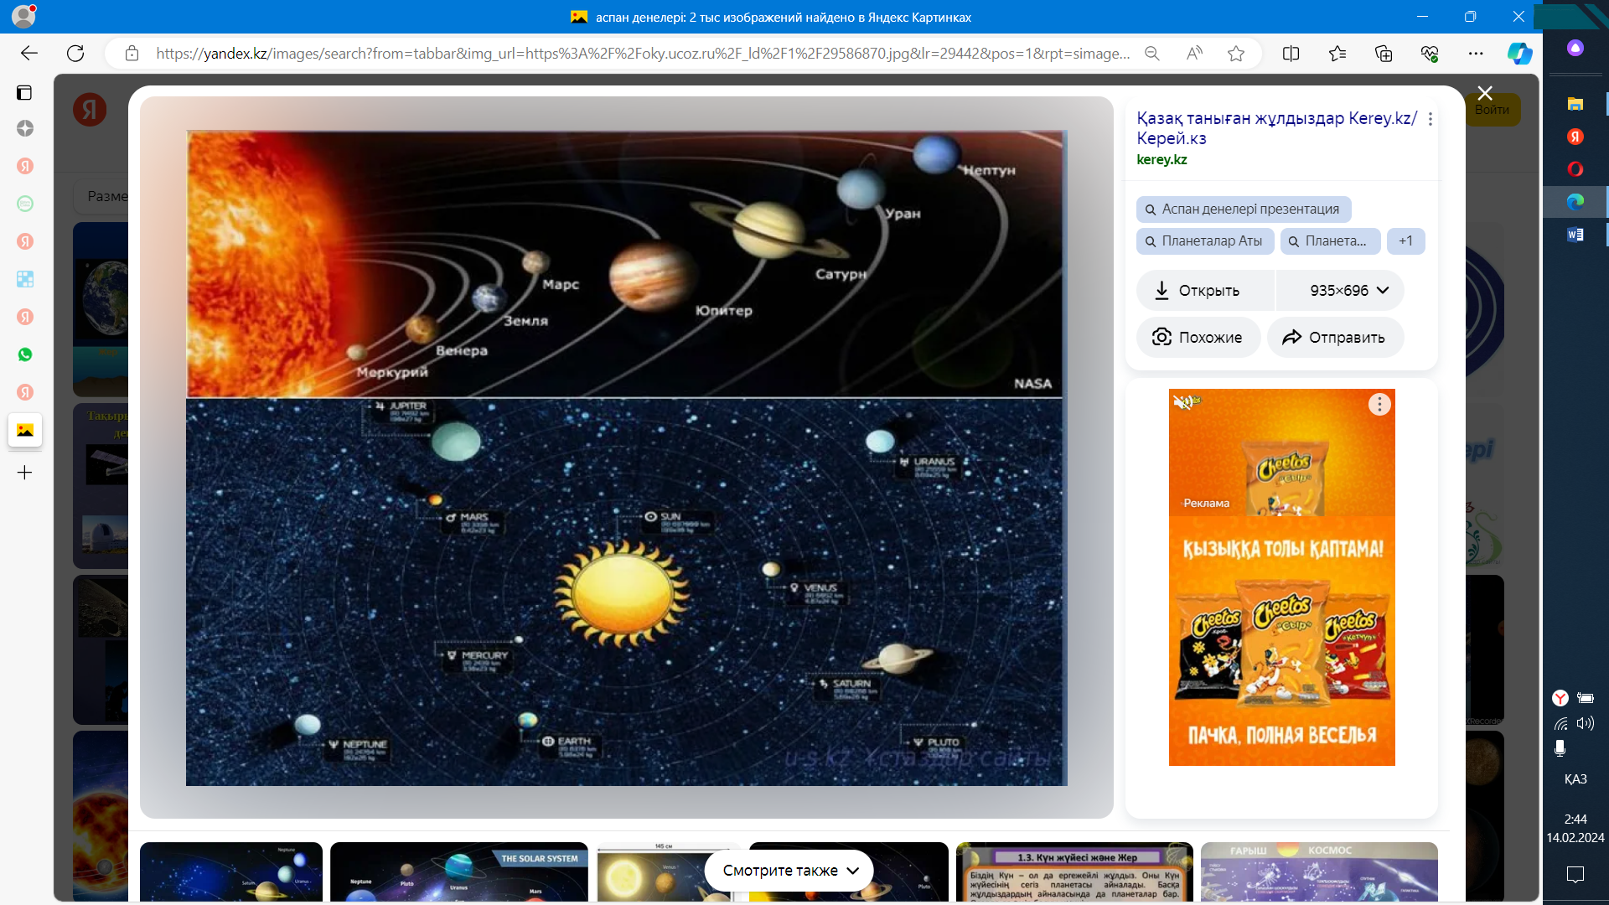1609x905 pixels.
Task: Open browser collections icon
Action: [x=1384, y=54]
